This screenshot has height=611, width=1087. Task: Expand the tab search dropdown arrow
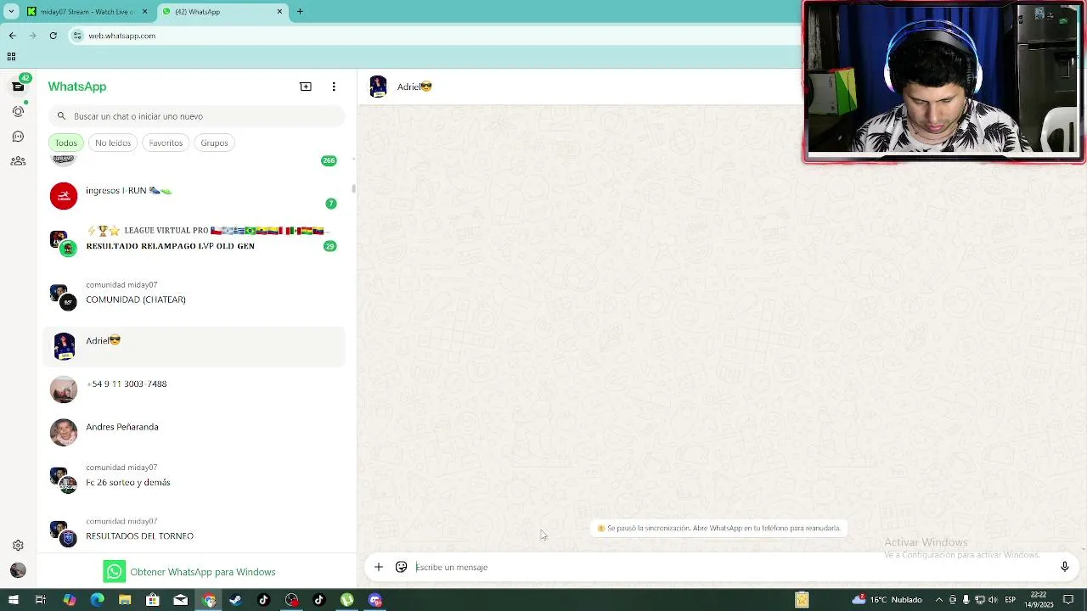[11, 12]
